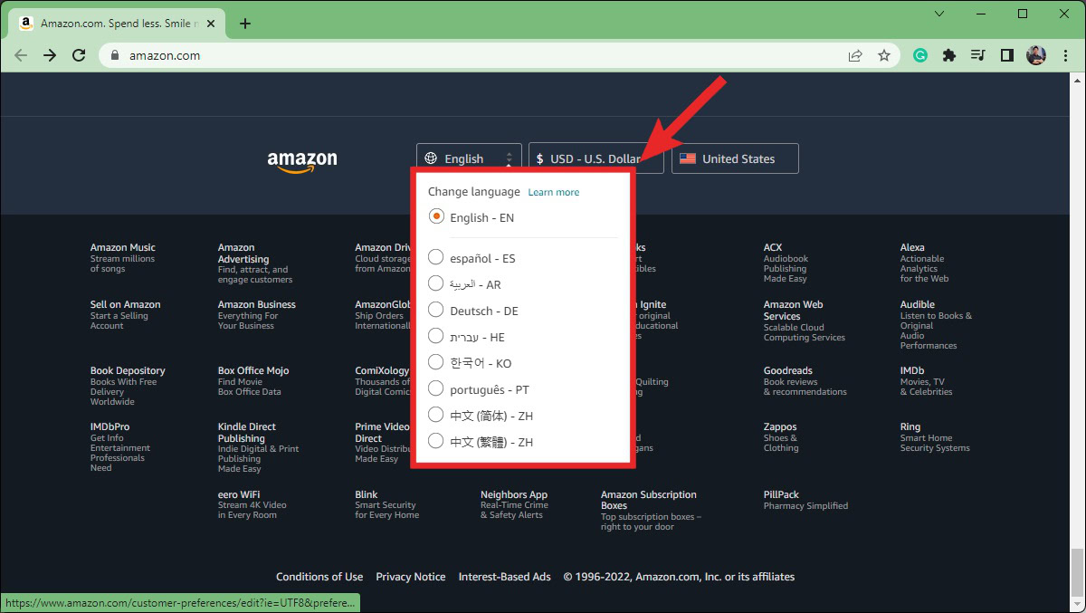Toggle the browser side panel icon
This screenshot has width=1086, height=613.
click(1006, 55)
